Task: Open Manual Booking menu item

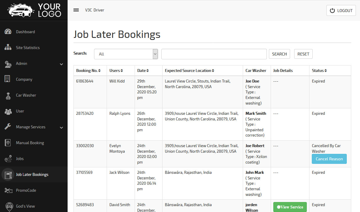Action: coord(34,143)
